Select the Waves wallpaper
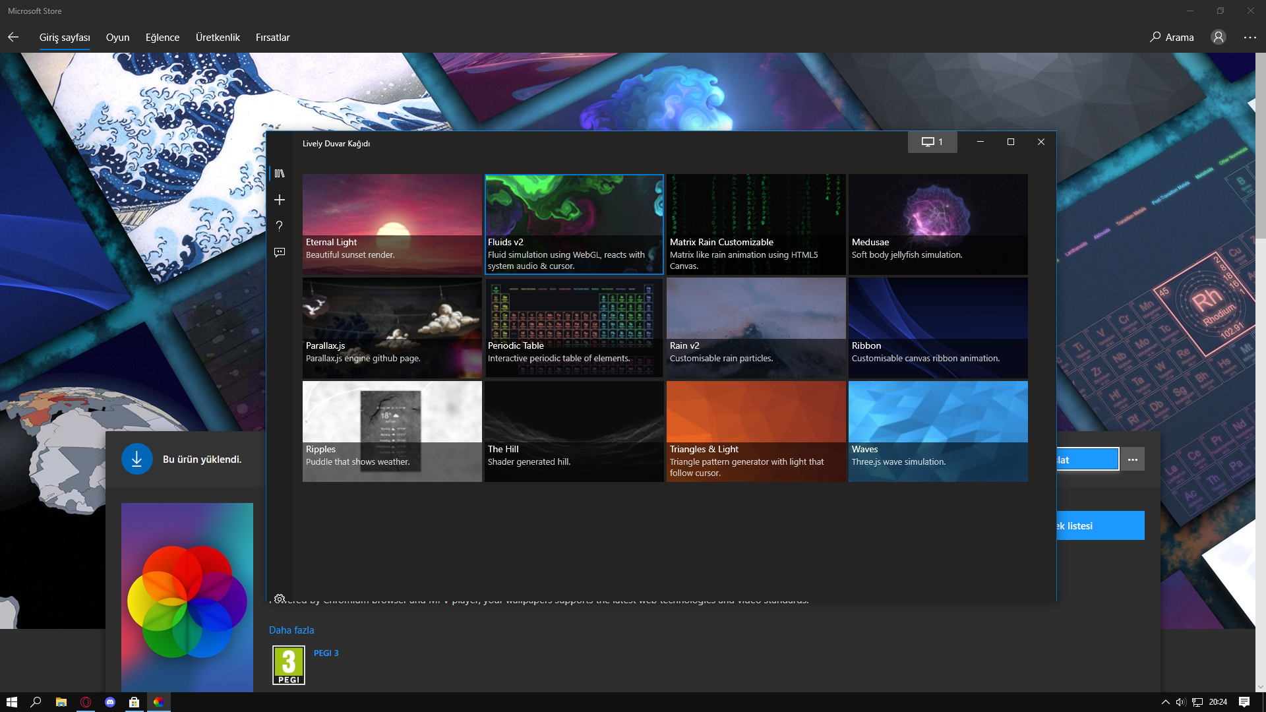The image size is (1266, 712). 938,431
